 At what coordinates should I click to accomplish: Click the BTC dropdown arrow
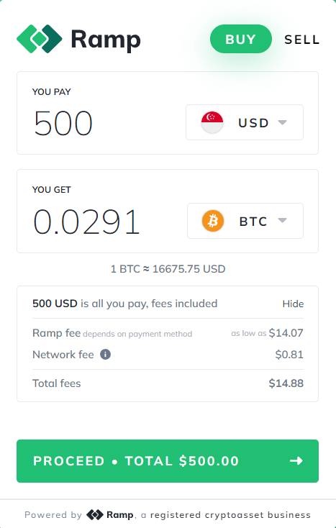click(x=283, y=221)
